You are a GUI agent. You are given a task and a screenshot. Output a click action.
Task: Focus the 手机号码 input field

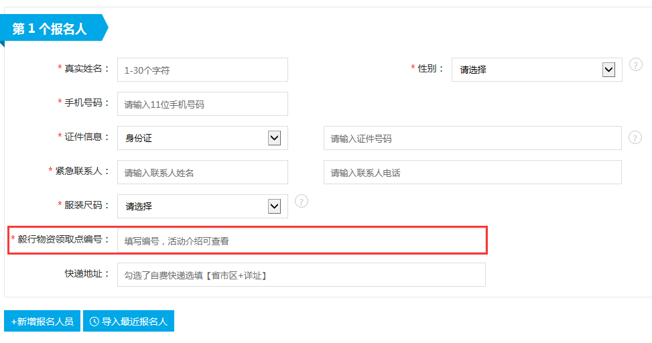[x=202, y=104]
